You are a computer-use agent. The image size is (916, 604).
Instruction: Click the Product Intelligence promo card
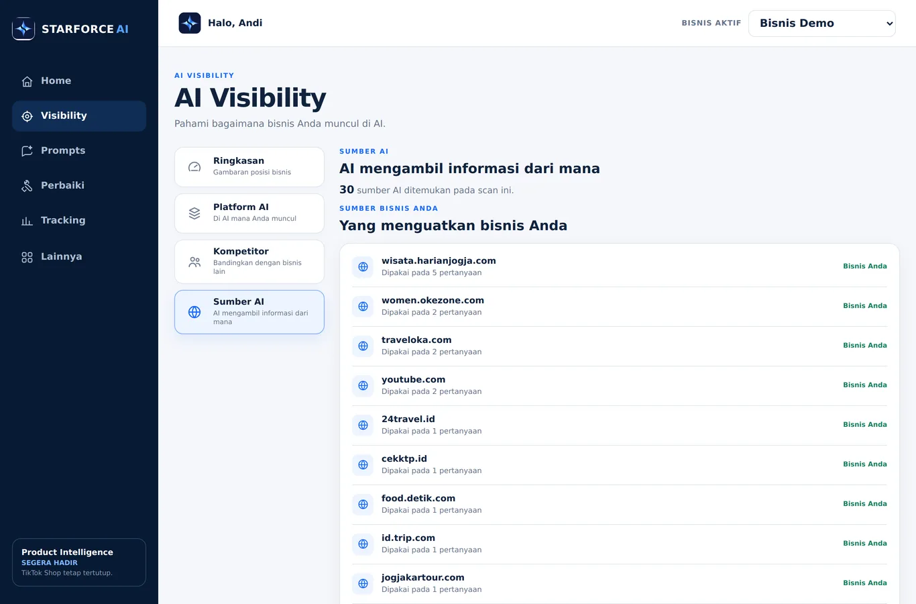pyautogui.click(x=79, y=562)
